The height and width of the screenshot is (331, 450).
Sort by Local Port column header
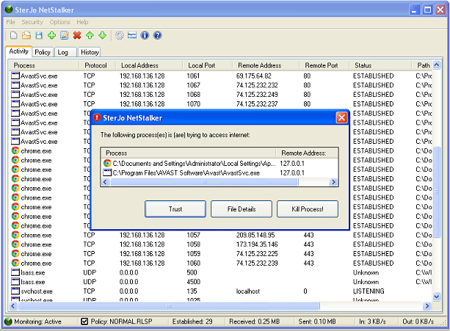[x=208, y=65]
